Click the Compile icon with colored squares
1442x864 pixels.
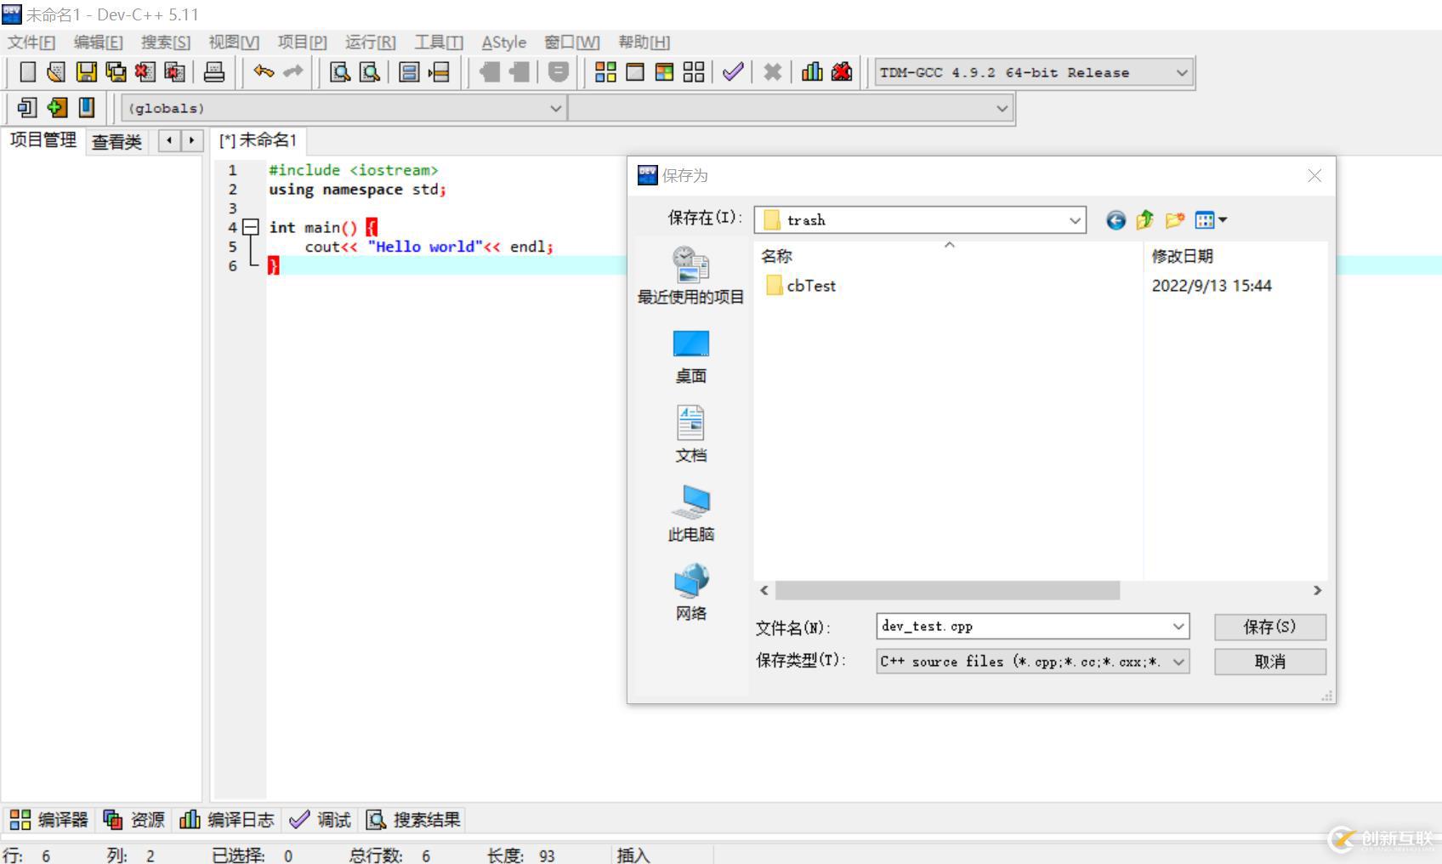(605, 72)
